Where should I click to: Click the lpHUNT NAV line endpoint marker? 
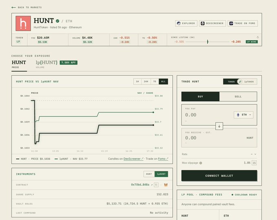pos(153,112)
